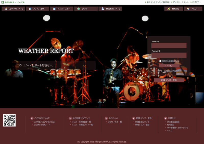Click the 新規参加について person icon

[103, 9]
